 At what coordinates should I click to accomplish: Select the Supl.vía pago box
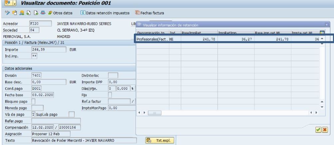(x=72, y=114)
